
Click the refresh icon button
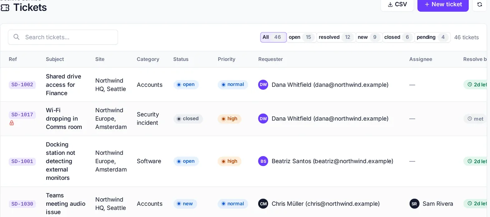(480, 5)
